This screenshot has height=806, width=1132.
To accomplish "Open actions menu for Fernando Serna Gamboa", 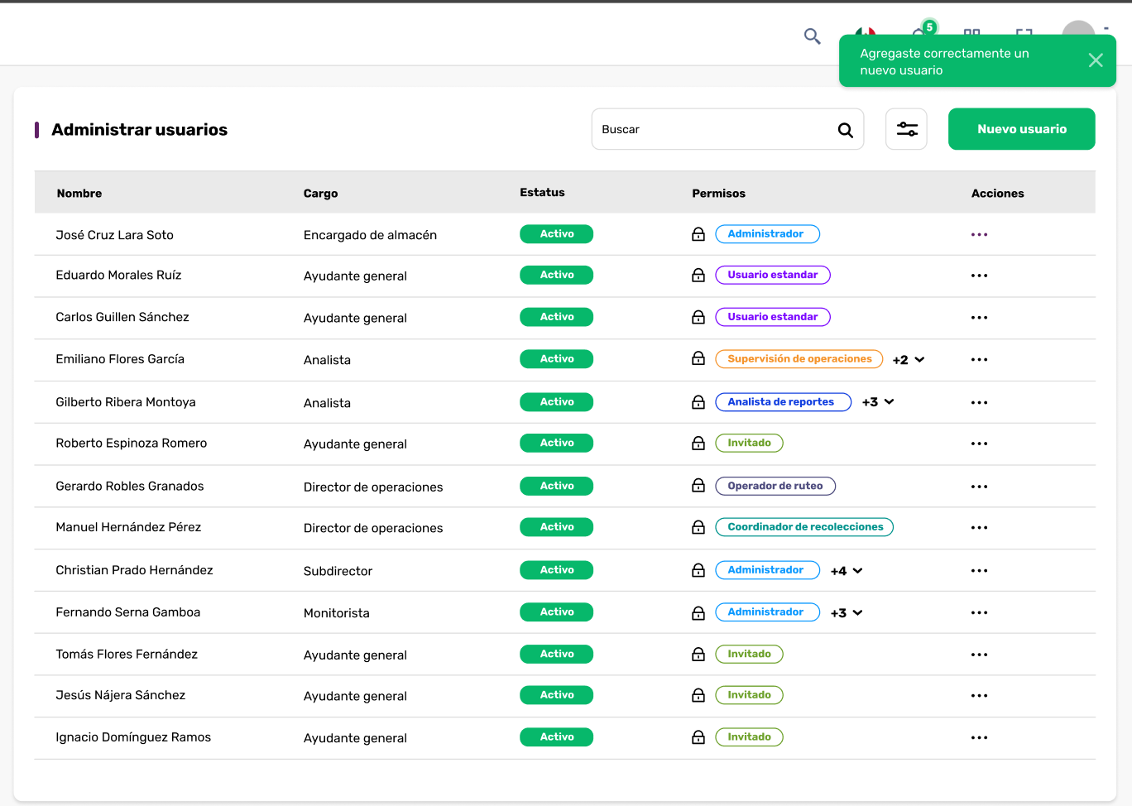I will 980,613.
